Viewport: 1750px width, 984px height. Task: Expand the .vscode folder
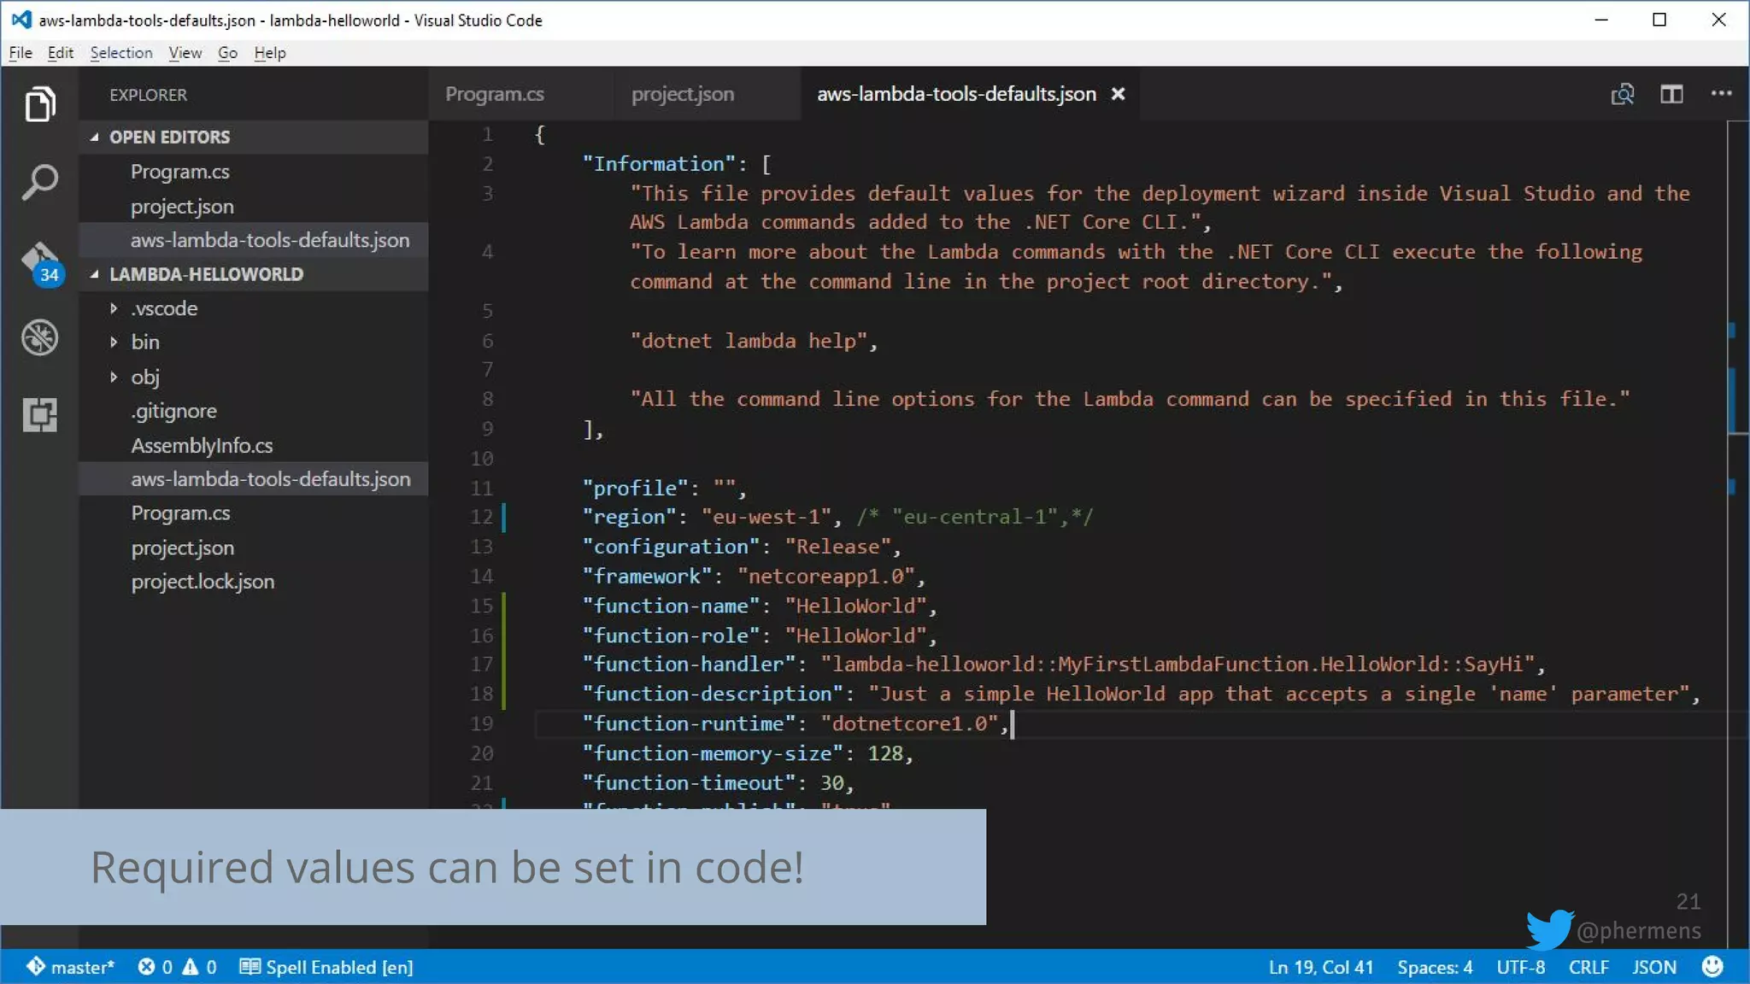tap(114, 308)
